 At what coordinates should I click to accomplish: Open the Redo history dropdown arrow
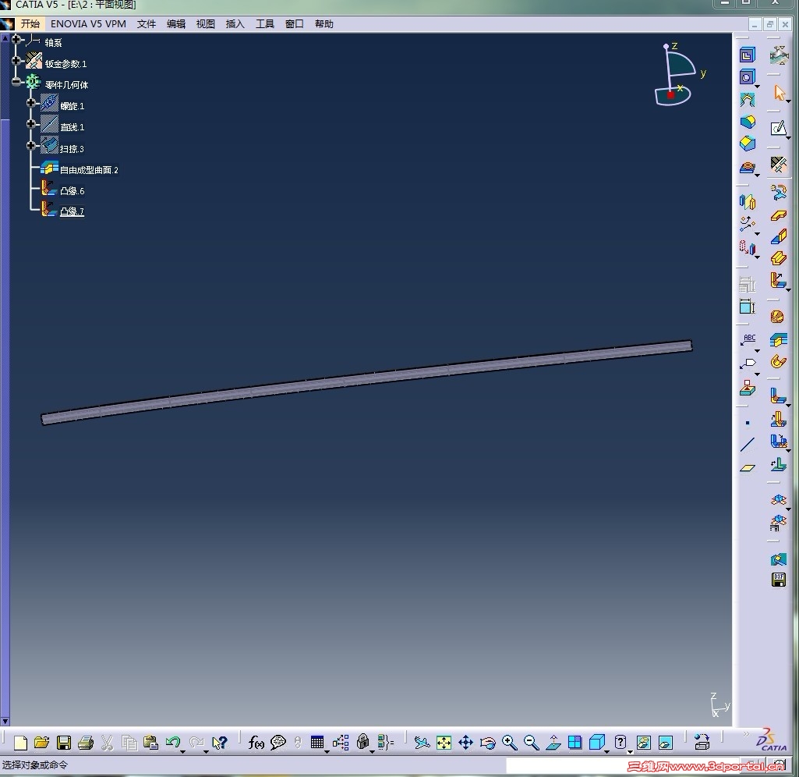pyautogui.click(x=206, y=752)
